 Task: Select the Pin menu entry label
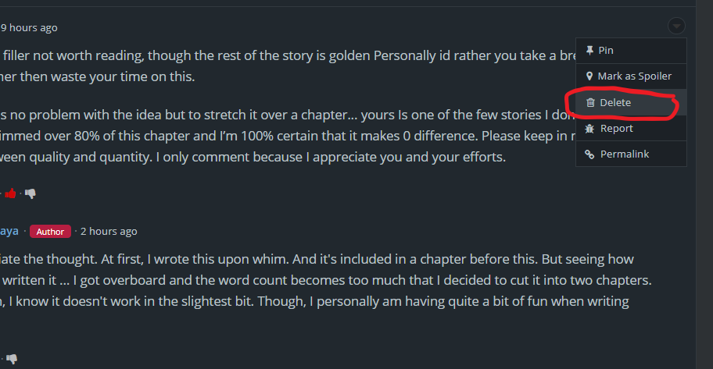[x=606, y=51]
